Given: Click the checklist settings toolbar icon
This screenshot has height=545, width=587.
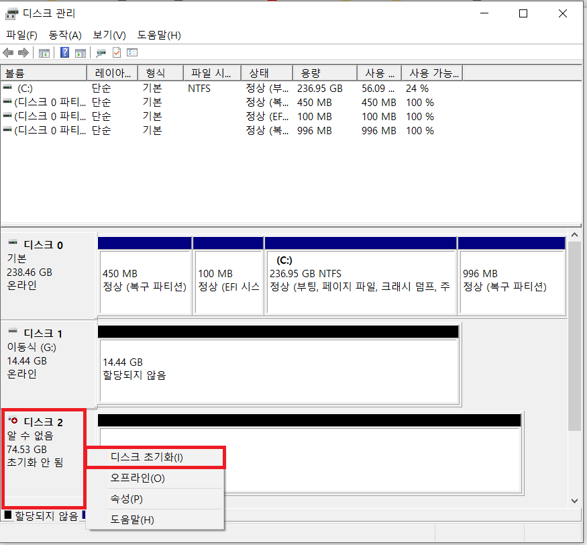Looking at the screenshot, I should pos(132,53).
